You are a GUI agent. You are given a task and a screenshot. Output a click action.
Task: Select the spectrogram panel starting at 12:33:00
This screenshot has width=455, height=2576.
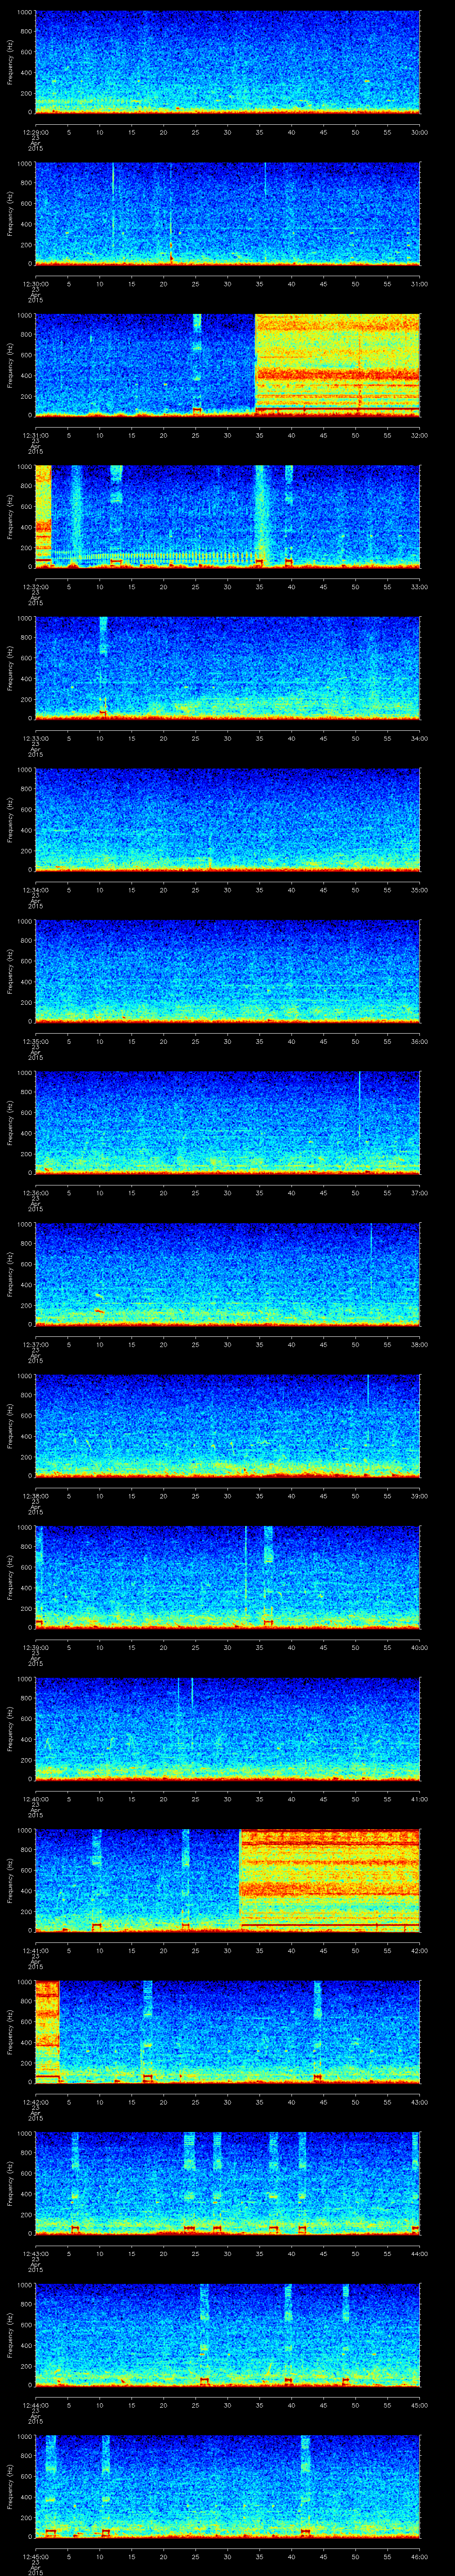[227, 668]
